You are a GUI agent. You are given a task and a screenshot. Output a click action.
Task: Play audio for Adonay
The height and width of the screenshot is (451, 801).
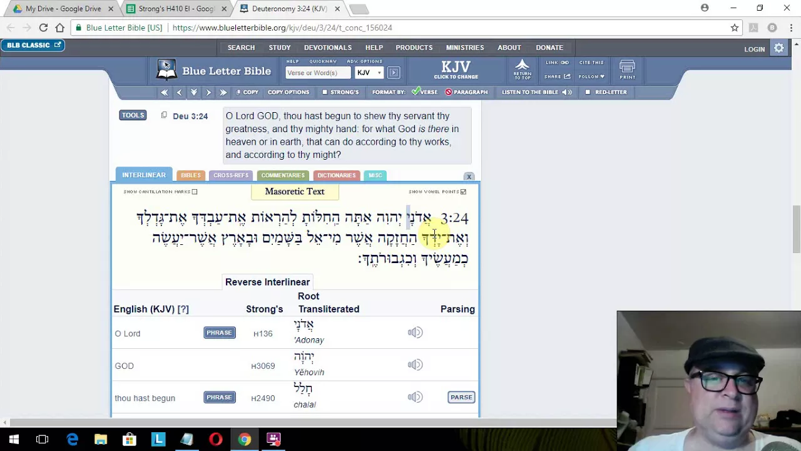click(415, 333)
